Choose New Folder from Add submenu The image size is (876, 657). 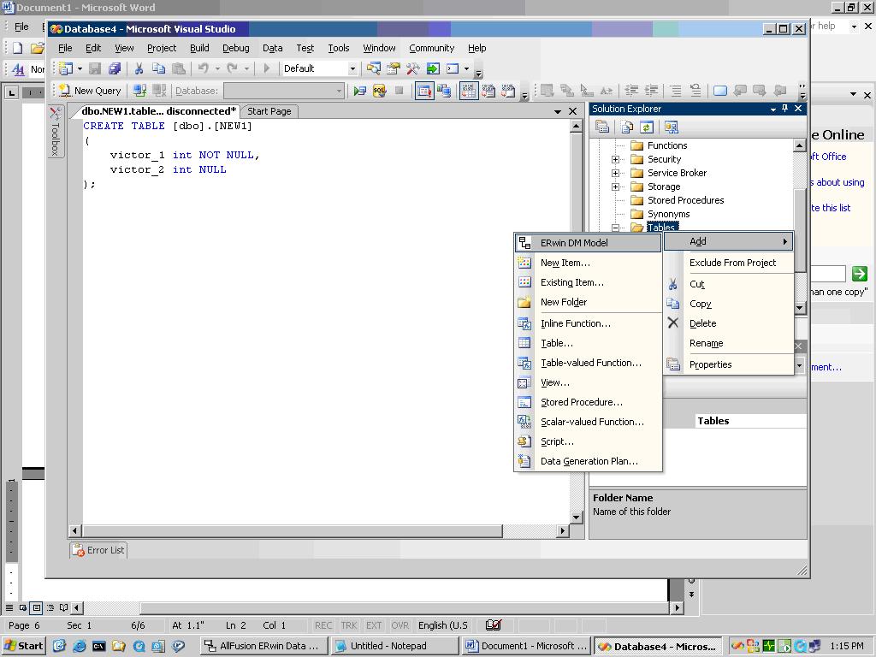tap(588, 302)
